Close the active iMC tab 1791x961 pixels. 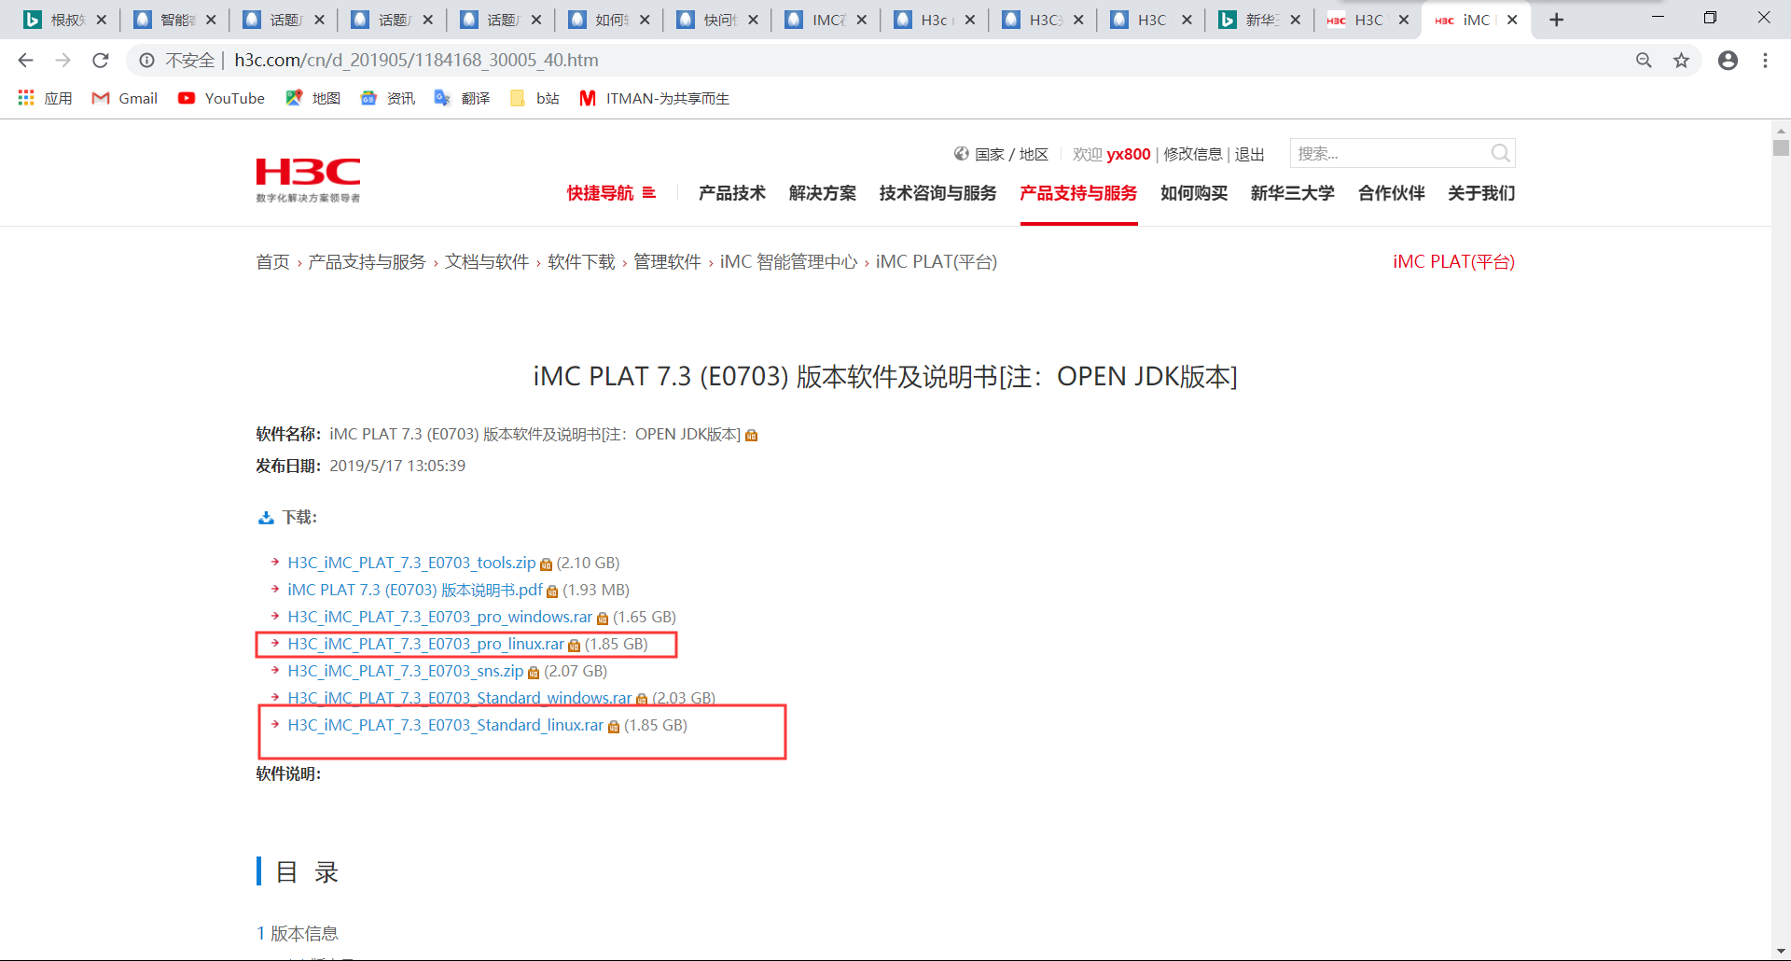coord(1512,20)
